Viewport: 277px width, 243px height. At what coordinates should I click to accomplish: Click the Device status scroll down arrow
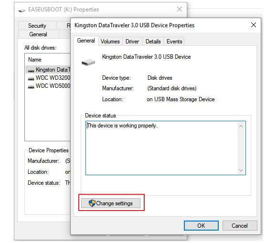pyautogui.click(x=241, y=170)
